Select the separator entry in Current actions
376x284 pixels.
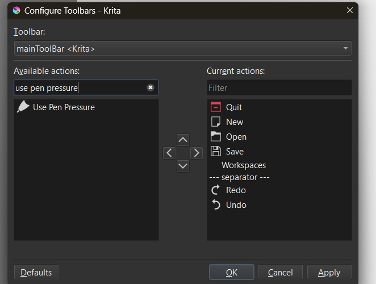(x=239, y=177)
